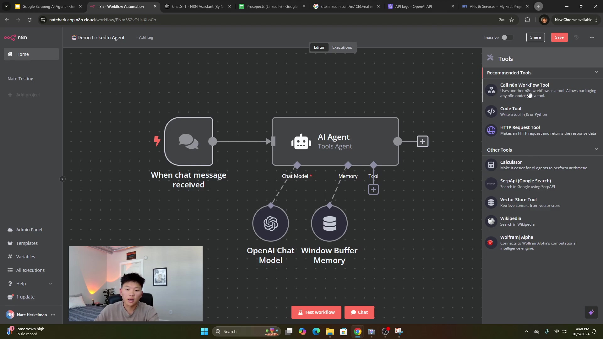Choose the Vector Store Tool

click(x=542, y=202)
